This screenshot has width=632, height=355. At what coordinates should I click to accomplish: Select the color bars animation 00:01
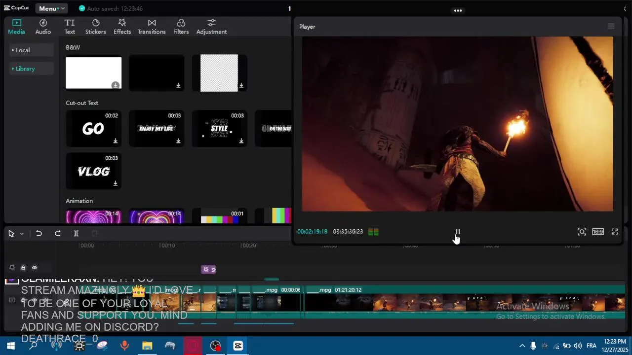[x=220, y=216]
